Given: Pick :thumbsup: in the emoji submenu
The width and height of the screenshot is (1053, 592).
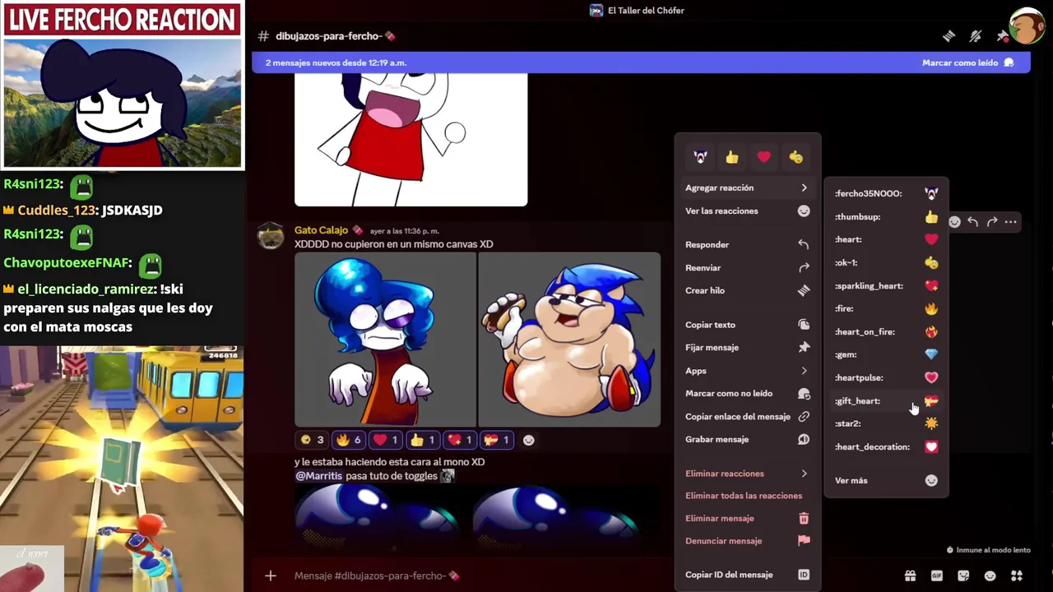Looking at the screenshot, I should pyautogui.click(x=886, y=217).
